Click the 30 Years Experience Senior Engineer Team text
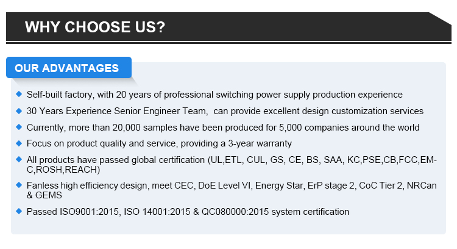Screen dimensions: 457x249 click(x=116, y=111)
